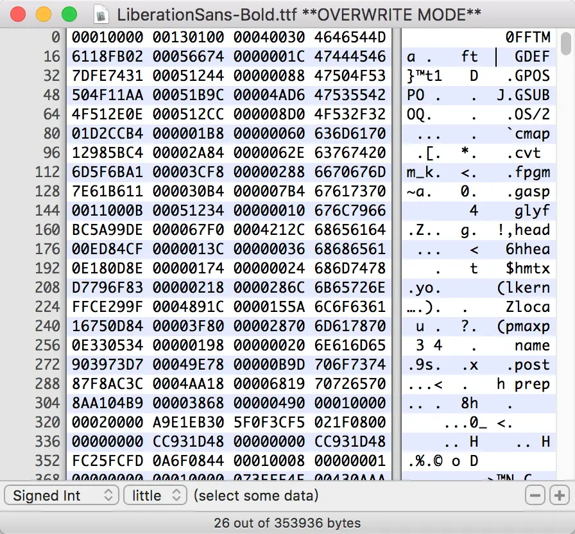Select hex group 6E616D65 at offset 256
This screenshot has width=575, height=534.
click(350, 345)
